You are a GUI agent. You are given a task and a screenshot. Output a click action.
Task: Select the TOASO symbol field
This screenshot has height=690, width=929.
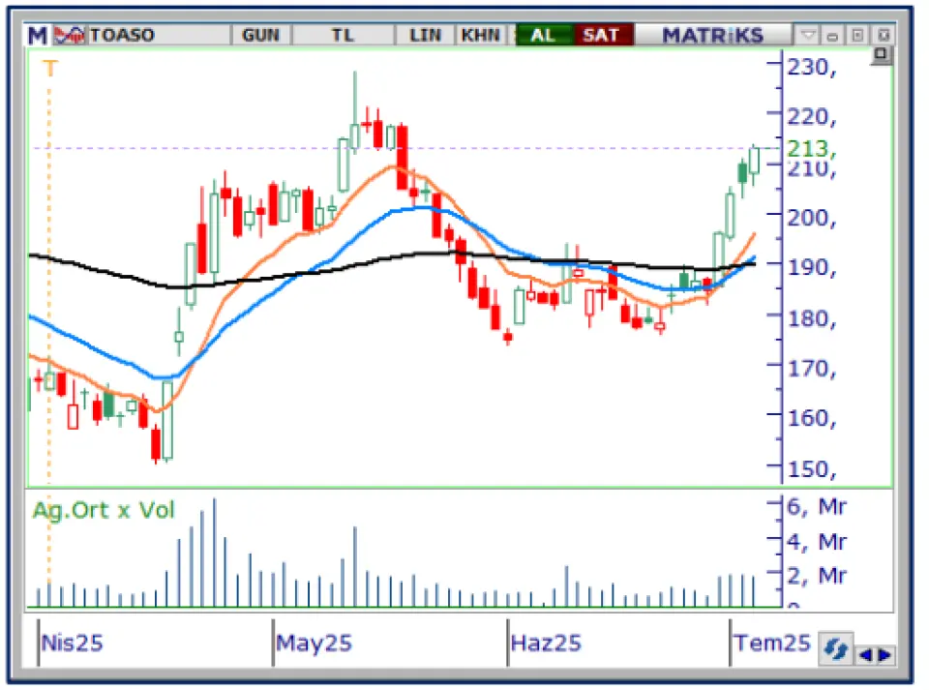pyautogui.click(x=159, y=36)
